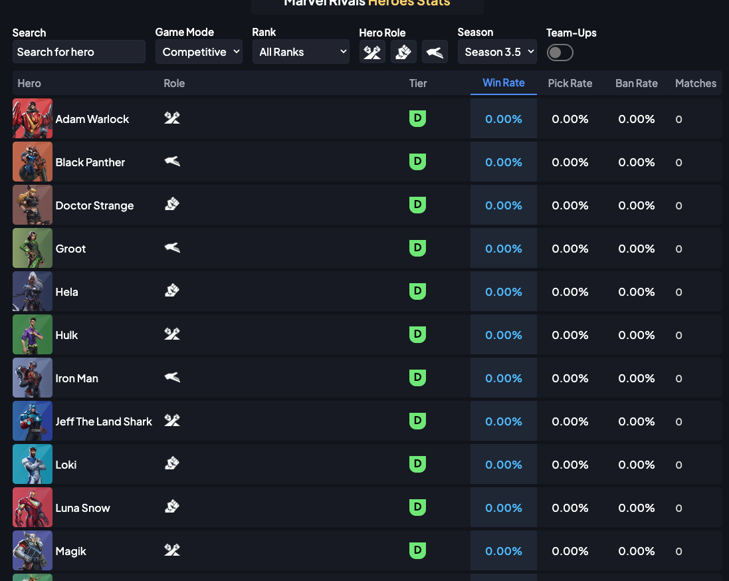Click the Hela hero portrait
This screenshot has height=581, width=729.
click(x=33, y=292)
